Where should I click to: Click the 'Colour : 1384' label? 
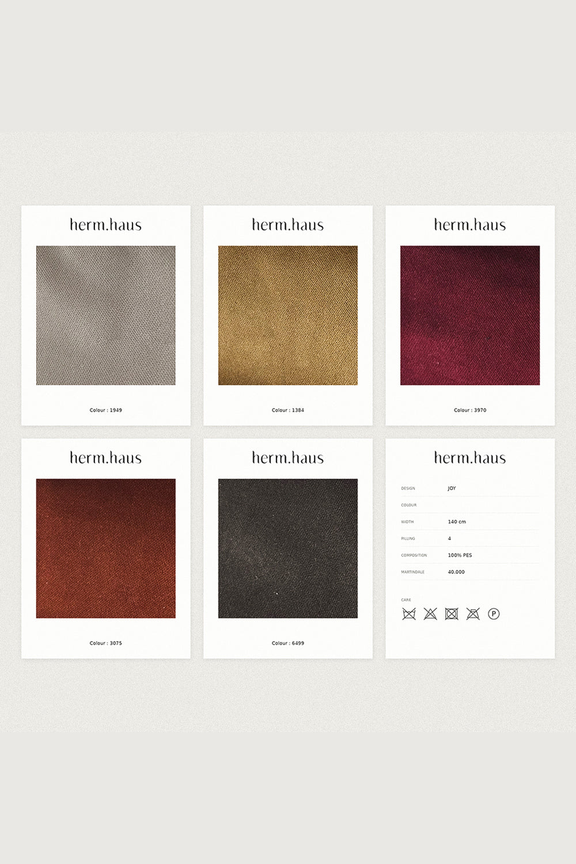pos(288,410)
